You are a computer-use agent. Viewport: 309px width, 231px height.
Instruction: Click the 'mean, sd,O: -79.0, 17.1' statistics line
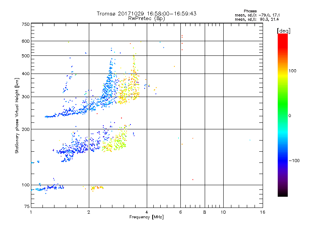click(257, 15)
